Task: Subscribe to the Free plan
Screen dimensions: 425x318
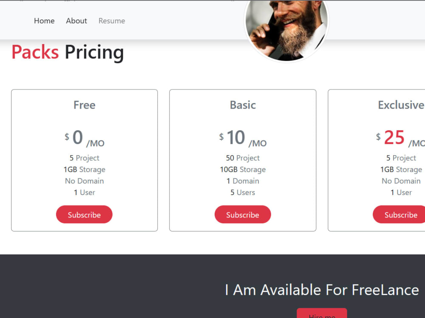Action: coord(84,214)
